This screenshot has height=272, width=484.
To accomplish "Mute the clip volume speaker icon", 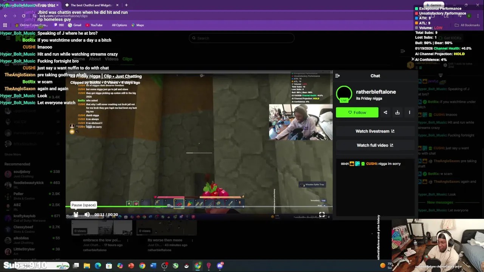I will pyautogui.click(x=87, y=215).
